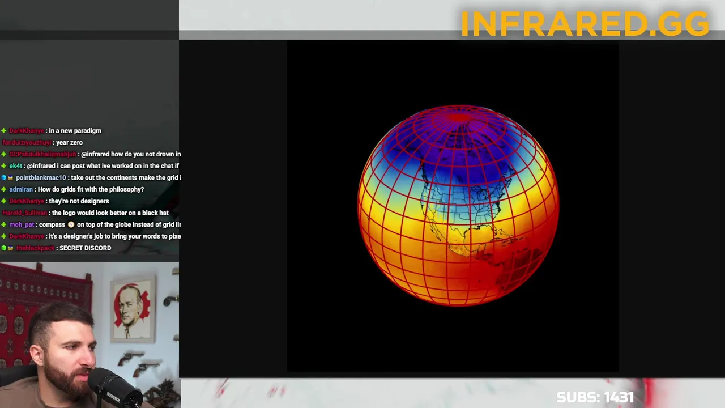
Task: Click the 'year zero' chat message
Action: [69, 143]
